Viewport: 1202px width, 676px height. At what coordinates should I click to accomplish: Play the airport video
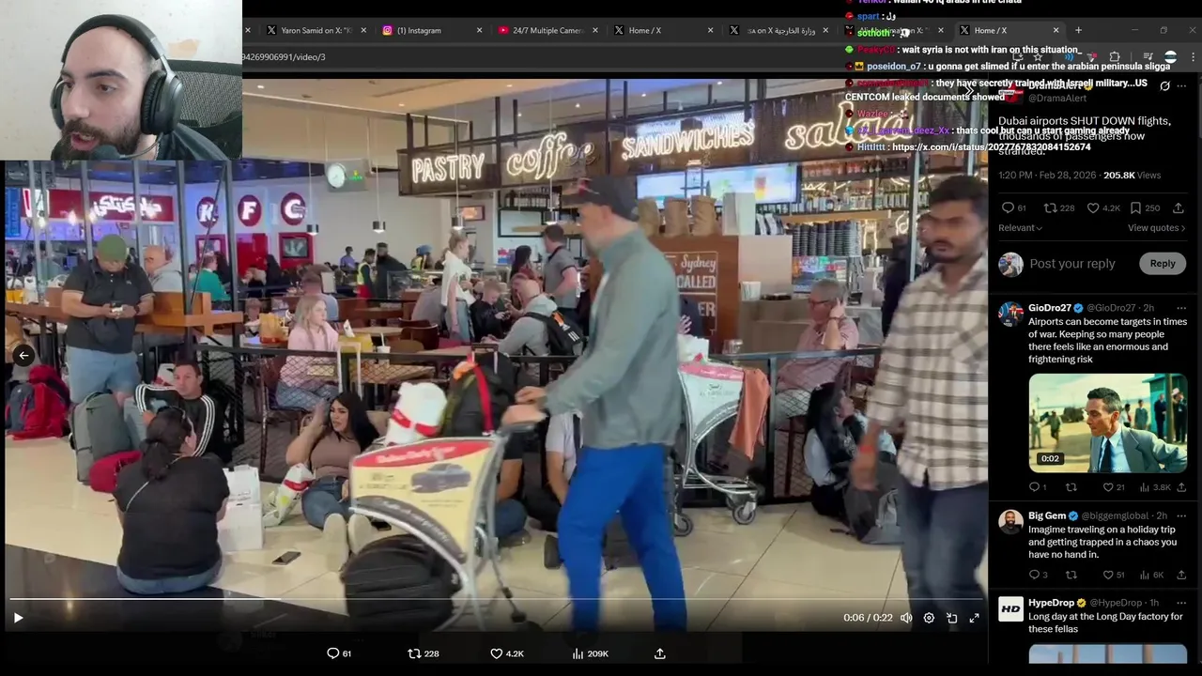tap(18, 618)
